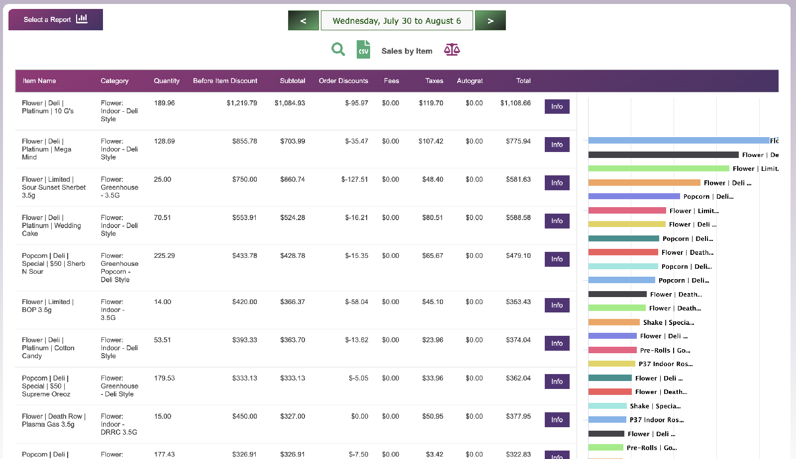Export the report as a CSV file
This screenshot has width=796, height=459.
click(363, 50)
